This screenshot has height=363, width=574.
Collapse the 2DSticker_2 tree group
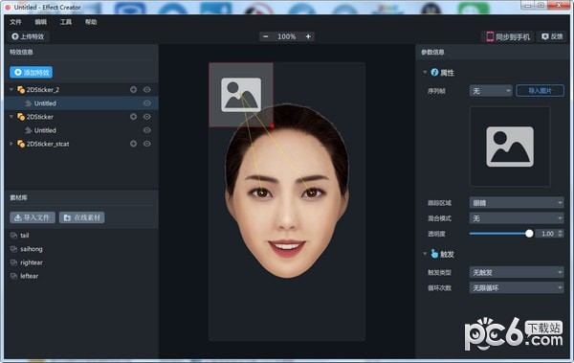coord(11,89)
